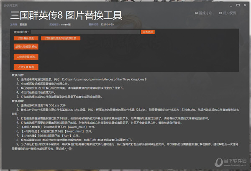Click the 游侠网工具 window title text
Screen dimensions: 251x171
tap(11, 5)
